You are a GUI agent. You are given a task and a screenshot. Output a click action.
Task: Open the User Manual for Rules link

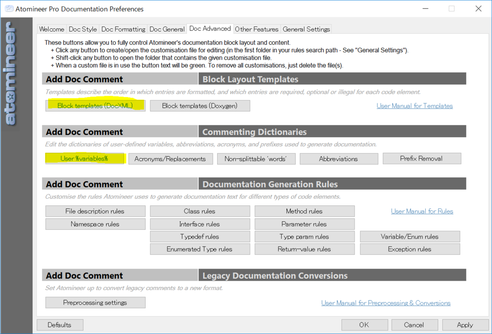point(422,211)
